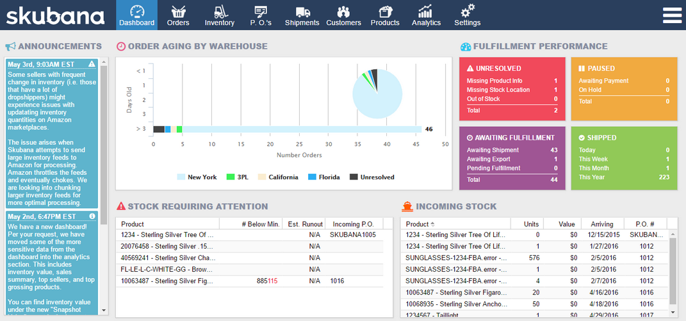Click Out of Stock row
This screenshot has height=321, width=686.
(512, 99)
